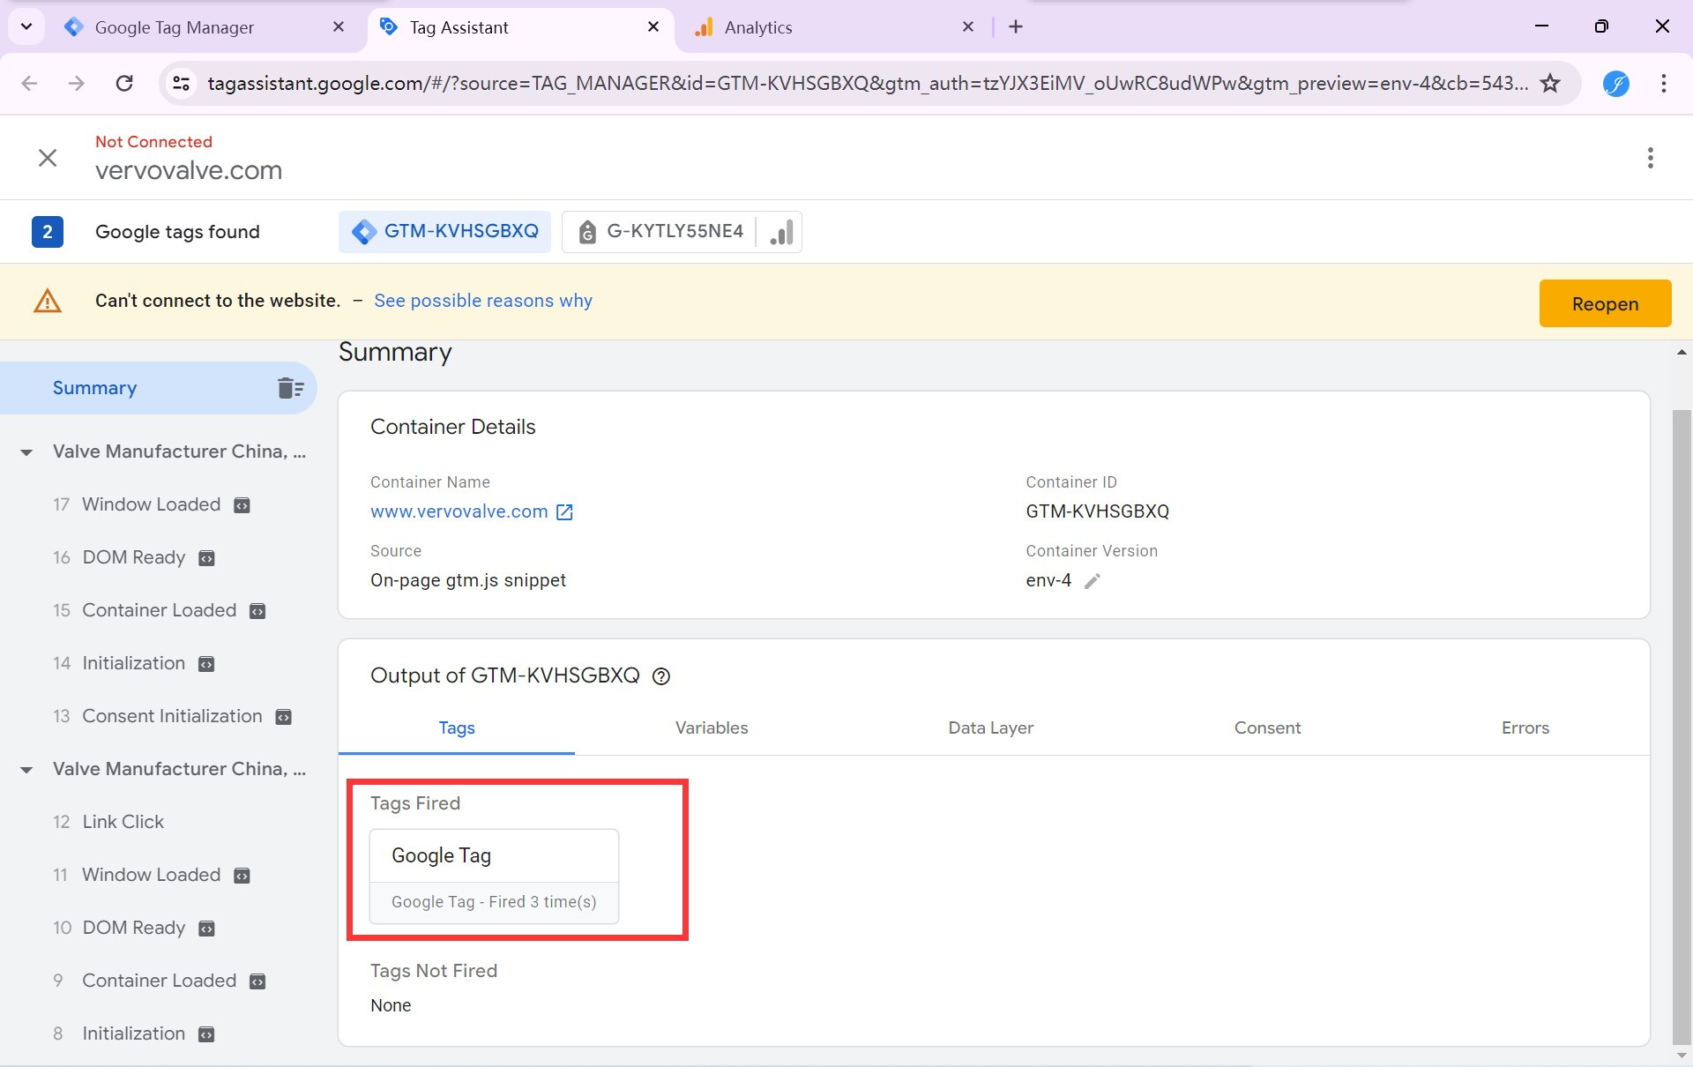The image size is (1693, 1067).
Task: Clear events with the Summary delete icon
Action: (x=290, y=388)
